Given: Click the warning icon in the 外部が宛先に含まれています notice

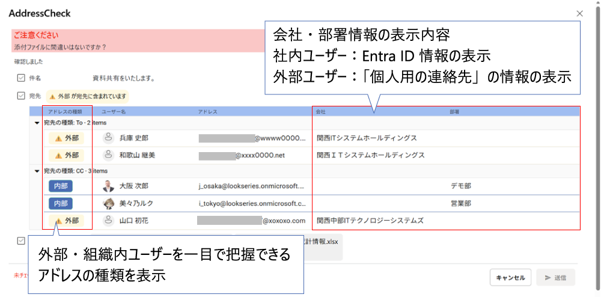Looking at the screenshot, I should pyautogui.click(x=52, y=96).
